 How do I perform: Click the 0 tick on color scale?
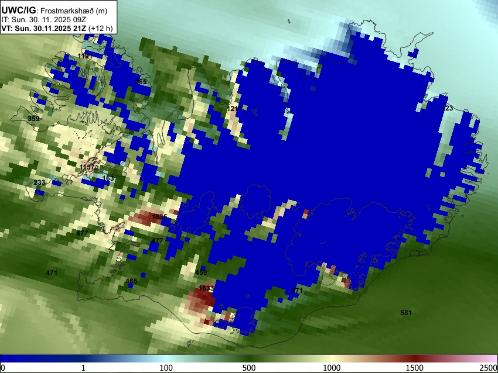3,368
